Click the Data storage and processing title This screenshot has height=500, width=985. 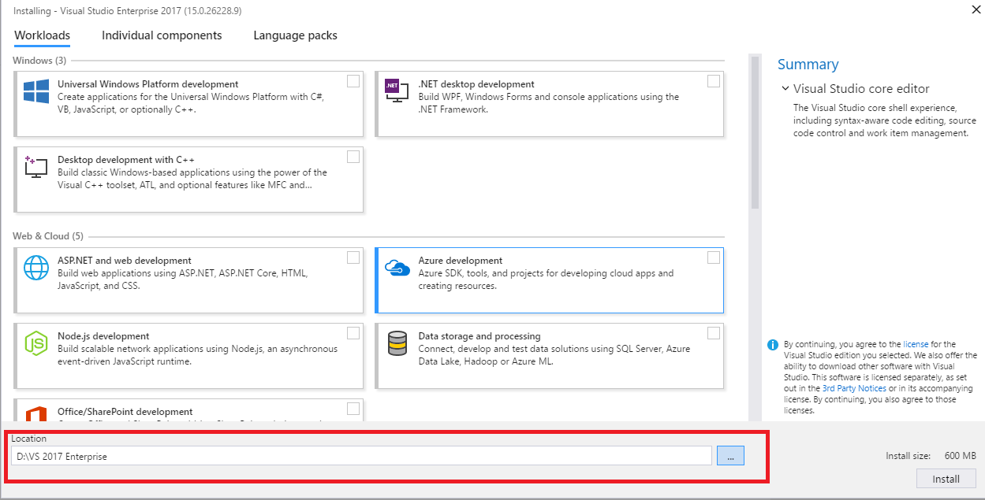(479, 336)
